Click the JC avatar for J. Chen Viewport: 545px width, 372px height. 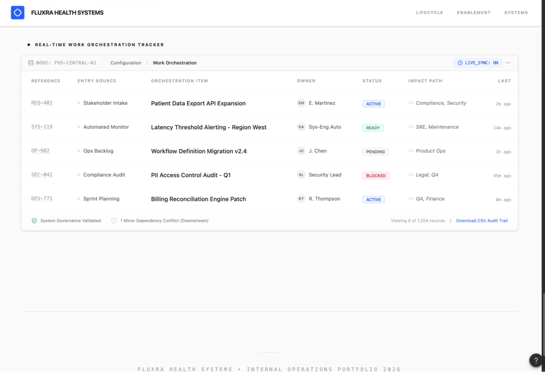[x=301, y=151]
